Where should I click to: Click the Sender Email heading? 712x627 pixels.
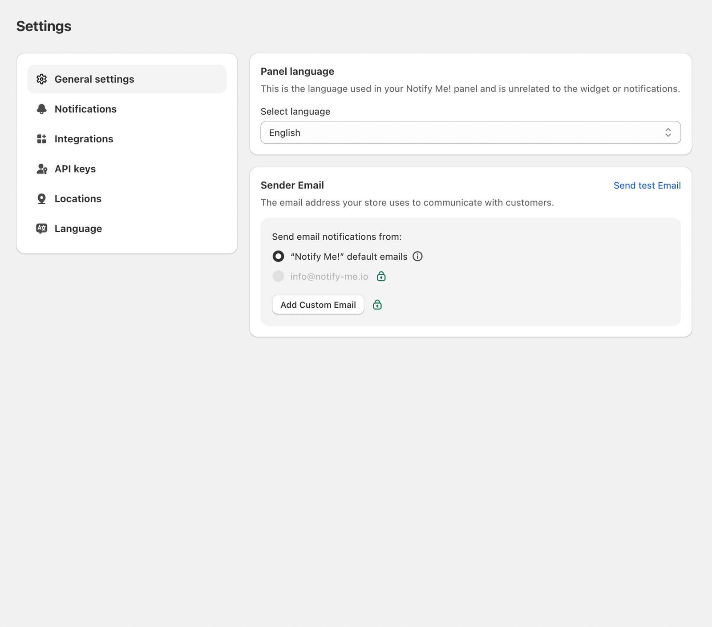pyautogui.click(x=292, y=185)
